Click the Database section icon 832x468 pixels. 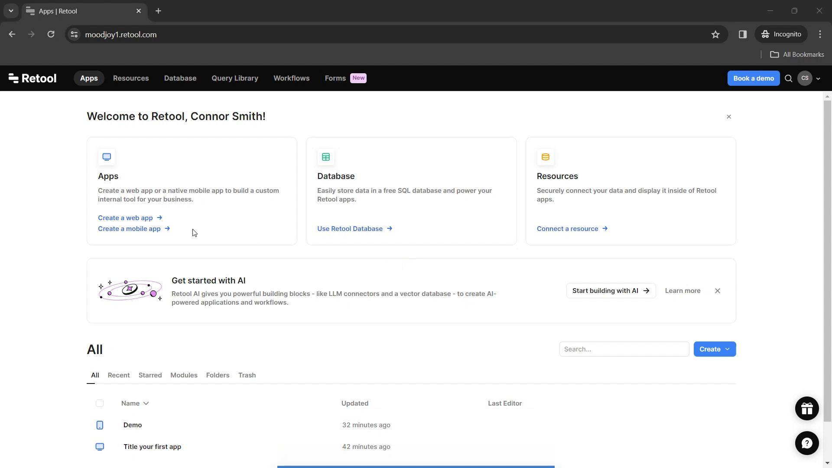(x=326, y=156)
